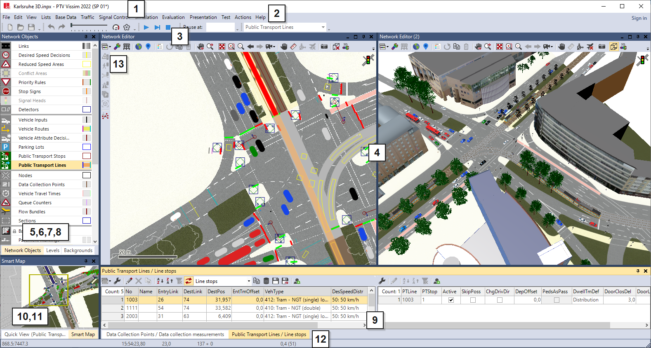Viewport: 651px width, 348px height.
Task: Open the Public Transport Lines dropdown in toolbar
Action: tap(323, 27)
